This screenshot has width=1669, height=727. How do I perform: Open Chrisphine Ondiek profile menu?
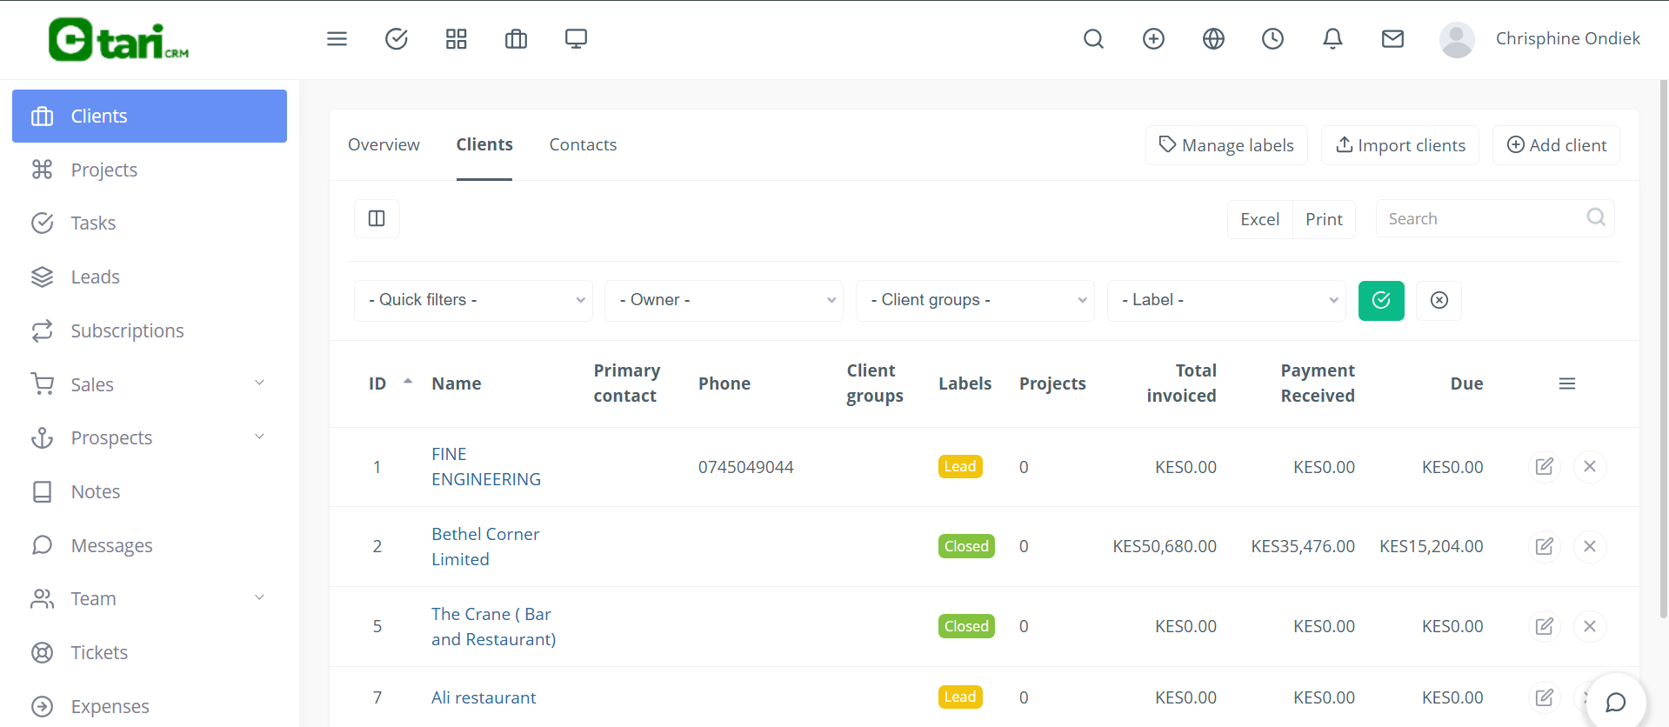[1567, 38]
